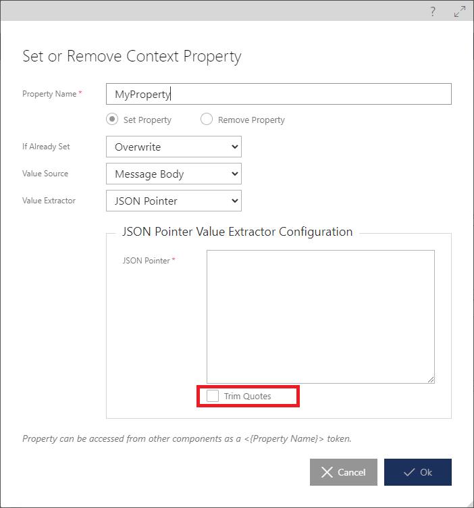
Task: Confirm with the Ok button
Action: [x=418, y=472]
